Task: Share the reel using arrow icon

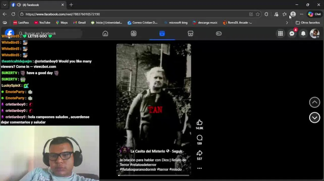Action: [200, 153]
